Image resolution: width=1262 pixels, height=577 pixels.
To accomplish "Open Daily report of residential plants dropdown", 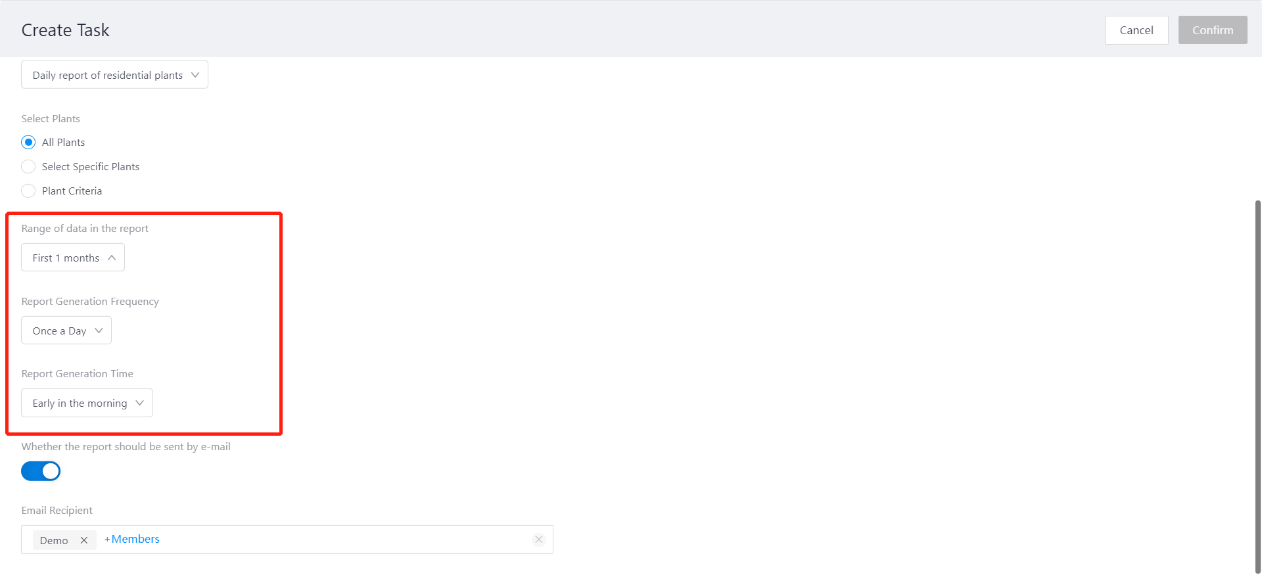I will pos(108,75).
